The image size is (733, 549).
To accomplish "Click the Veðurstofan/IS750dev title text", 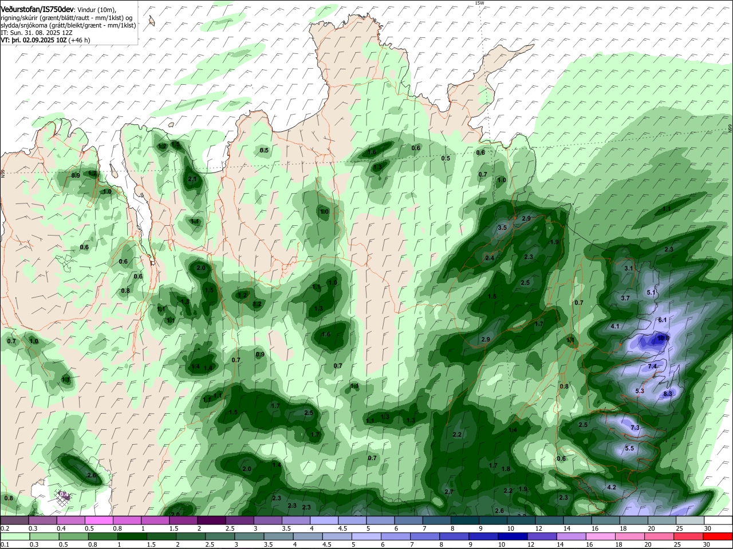I will coord(37,10).
